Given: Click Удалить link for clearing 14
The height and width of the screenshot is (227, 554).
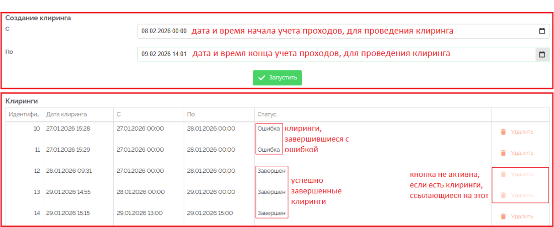Looking at the screenshot, I should click(x=522, y=216).
